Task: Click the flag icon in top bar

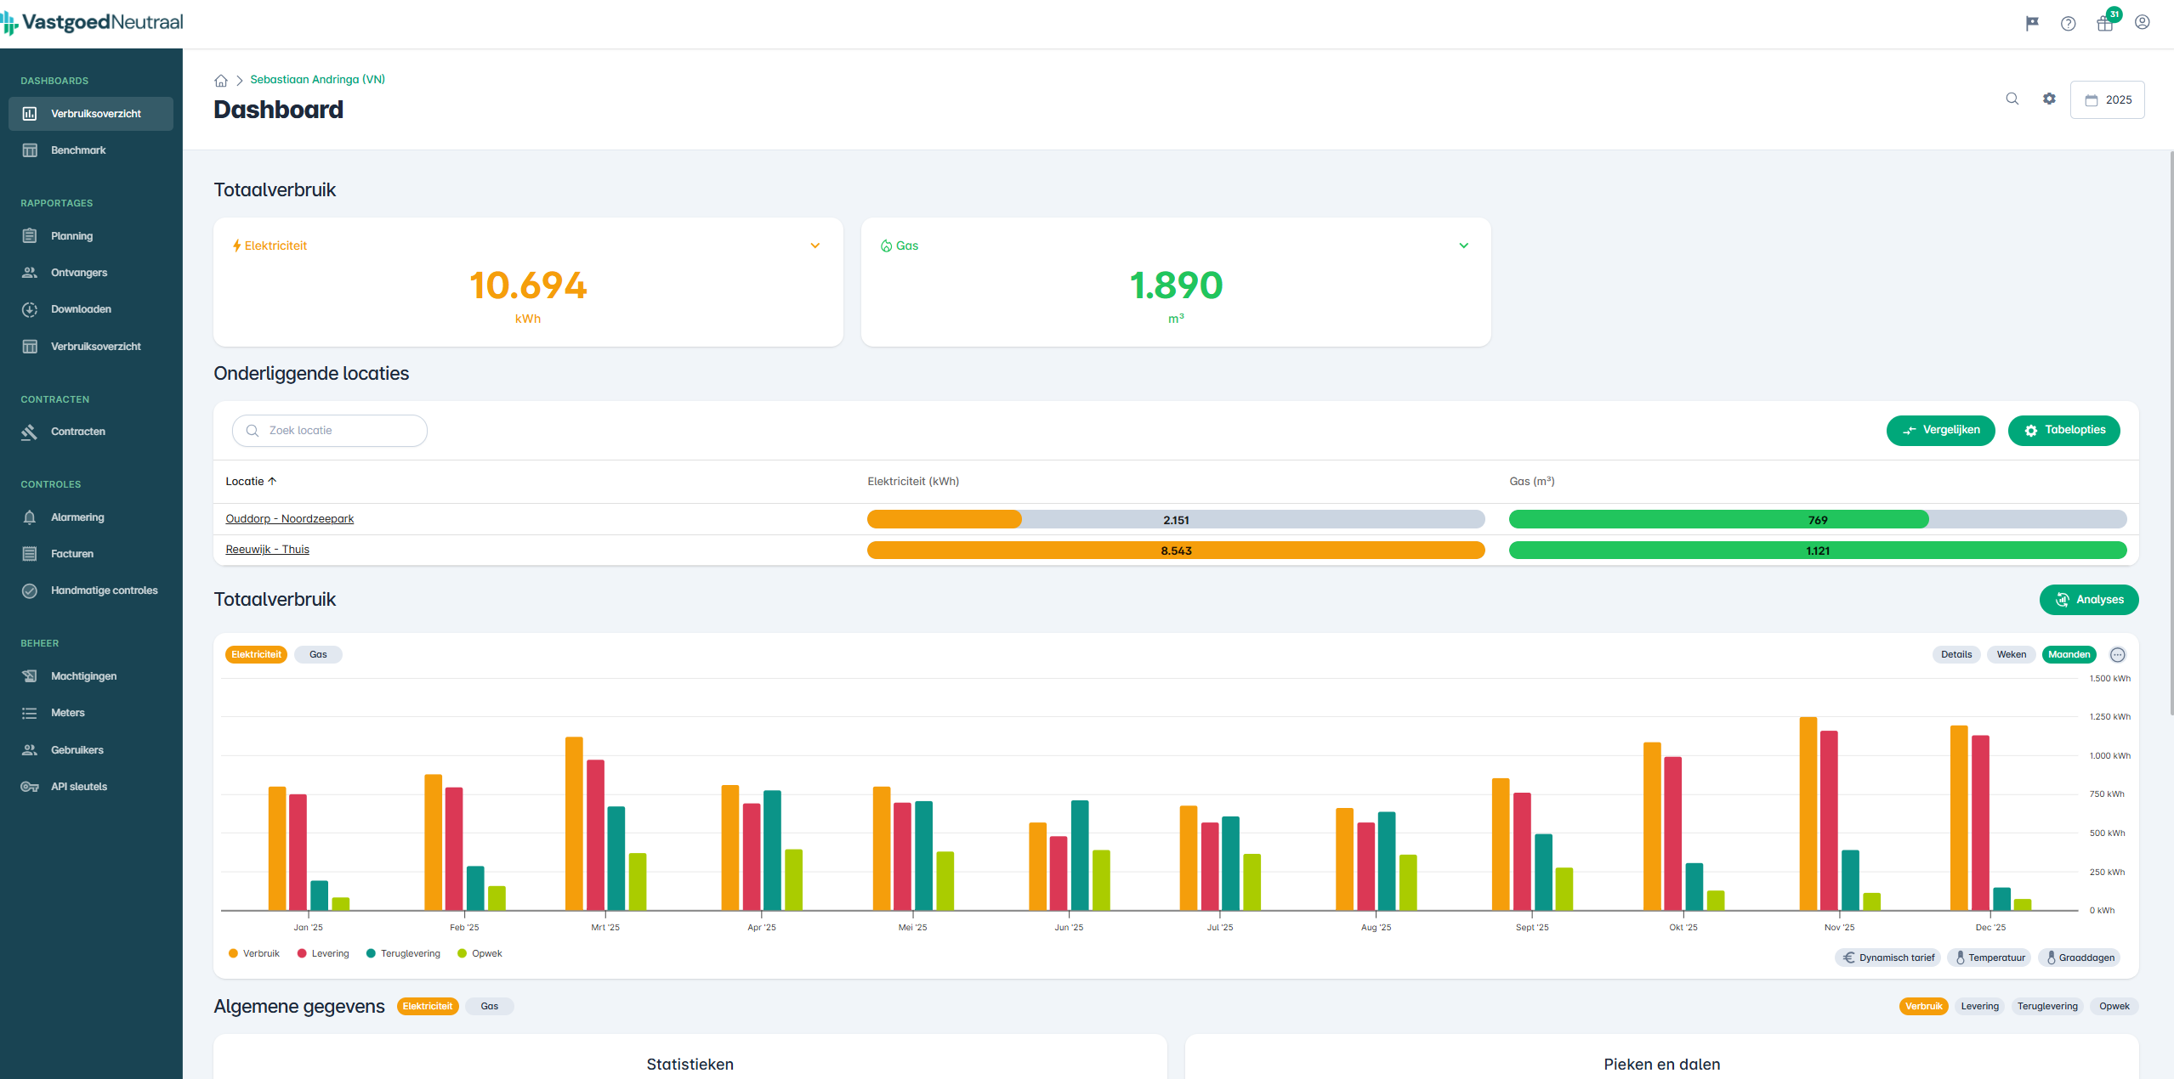Action: (x=2032, y=24)
